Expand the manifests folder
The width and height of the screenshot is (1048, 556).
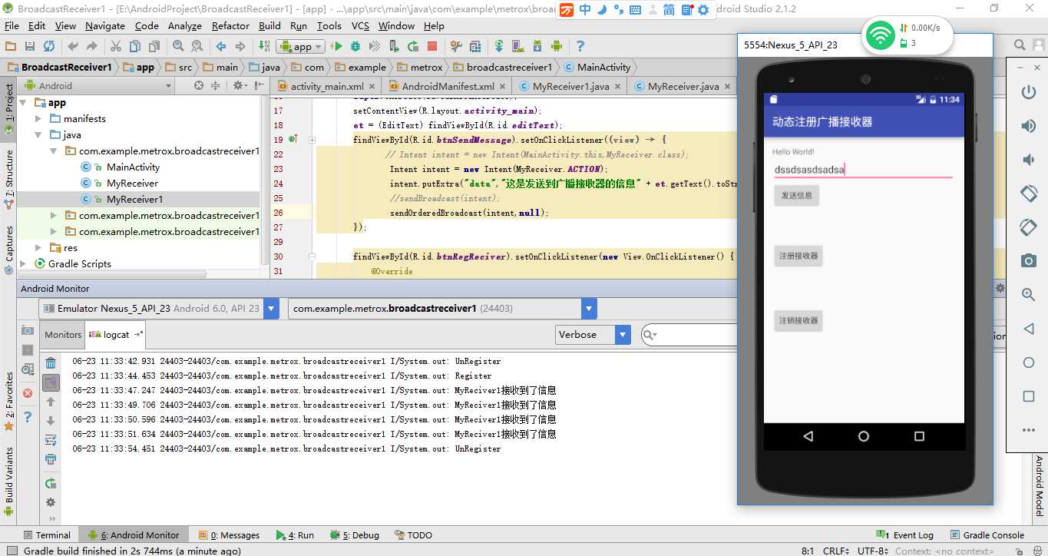[38, 119]
